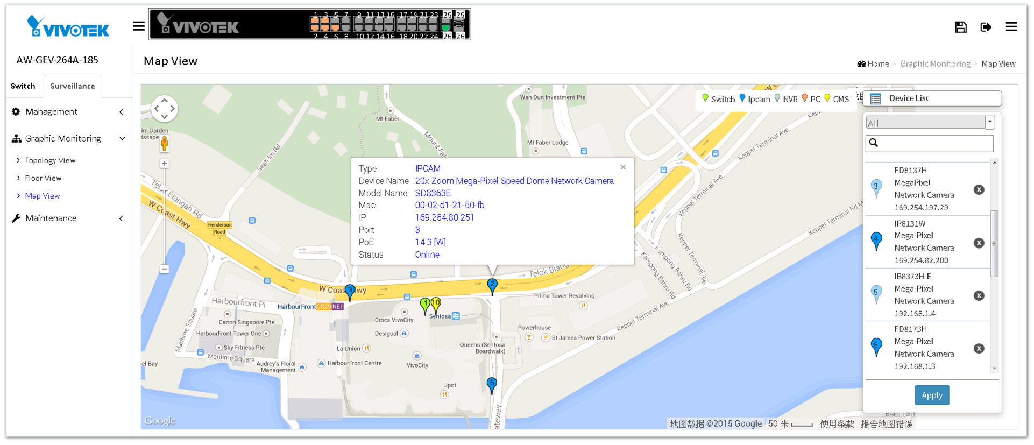The height and width of the screenshot is (445, 1034).
Task: Focus the device search input field
Action: (929, 143)
